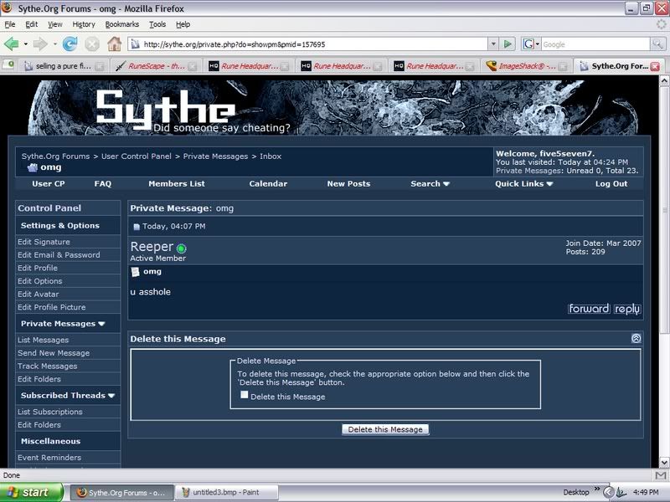Collapse the Delete this Message section
The image size is (670, 502).
pyautogui.click(x=636, y=339)
